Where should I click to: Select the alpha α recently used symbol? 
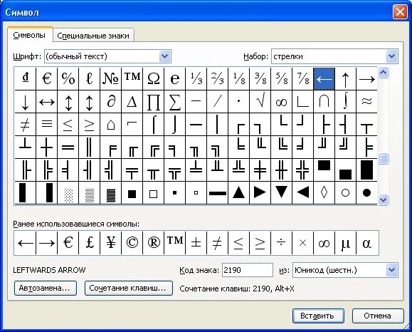(x=367, y=243)
